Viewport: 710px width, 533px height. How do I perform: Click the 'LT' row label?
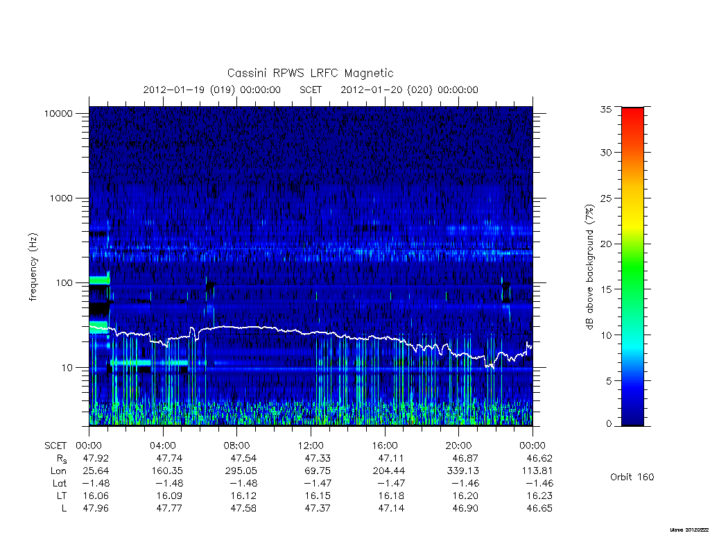tap(62, 496)
